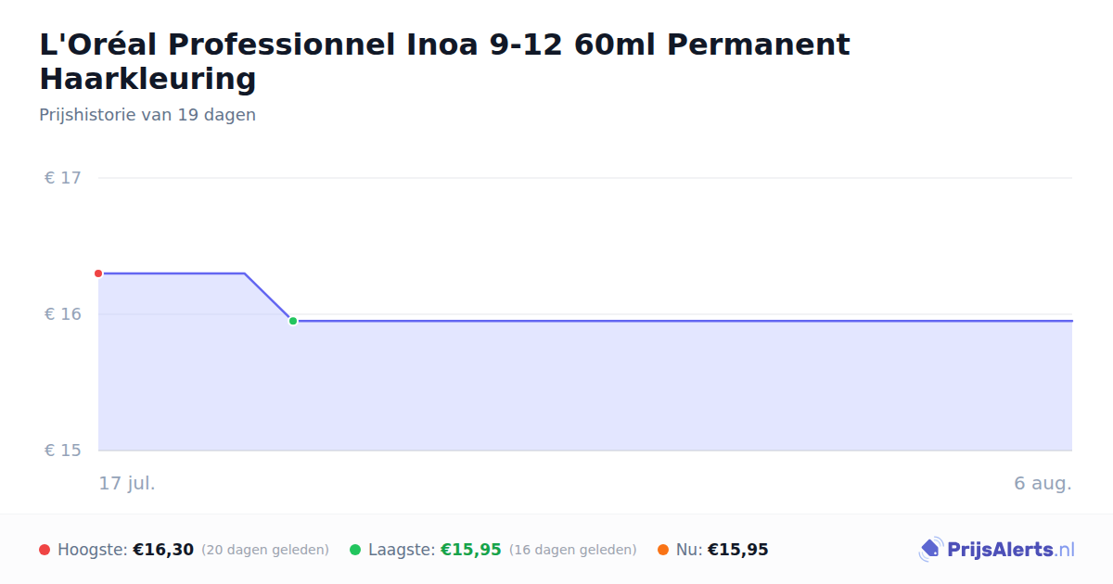The width and height of the screenshot is (1113, 584).
Task: Click the current price value after Nu
Action: 738,550
